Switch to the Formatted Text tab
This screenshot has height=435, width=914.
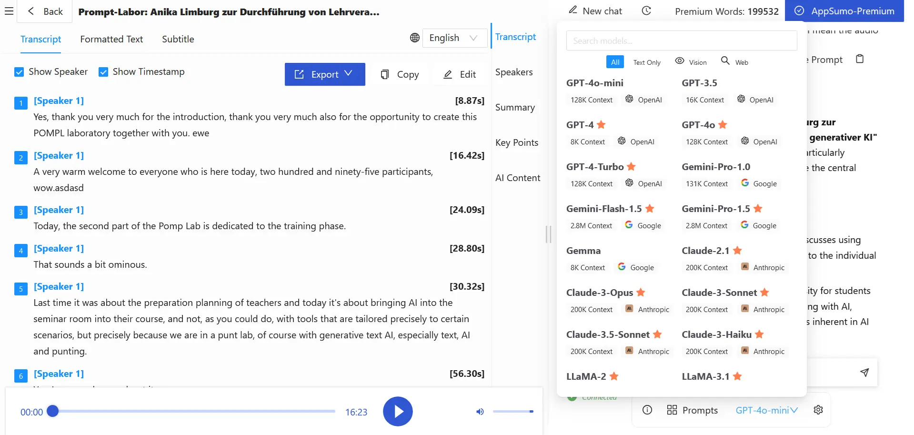111,39
